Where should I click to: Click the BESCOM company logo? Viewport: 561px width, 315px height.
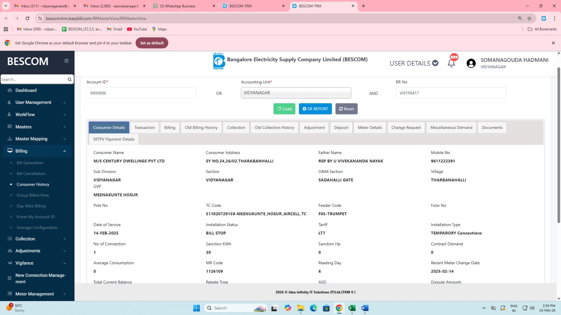219,61
